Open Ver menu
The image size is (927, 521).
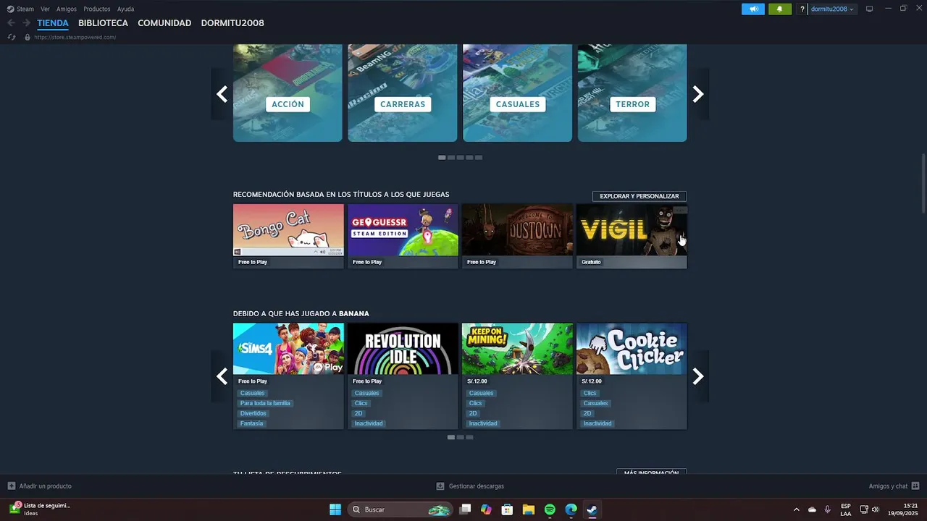point(45,9)
